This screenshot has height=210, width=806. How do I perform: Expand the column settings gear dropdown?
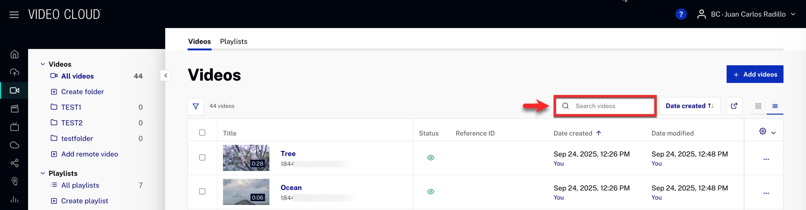767,132
